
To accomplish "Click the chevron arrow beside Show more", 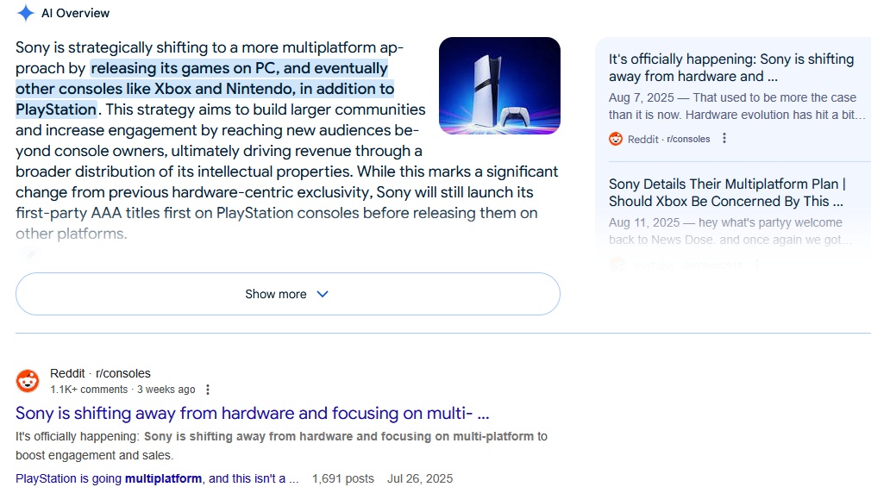I will 323,294.
